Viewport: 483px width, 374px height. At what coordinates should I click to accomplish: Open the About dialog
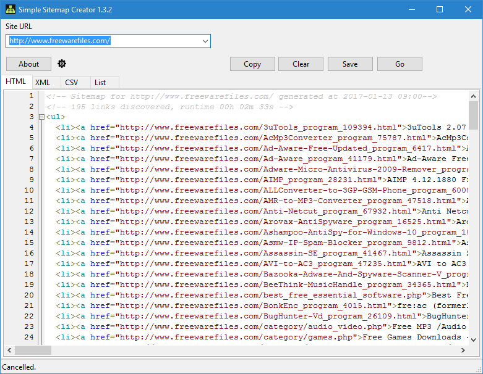[x=28, y=64]
